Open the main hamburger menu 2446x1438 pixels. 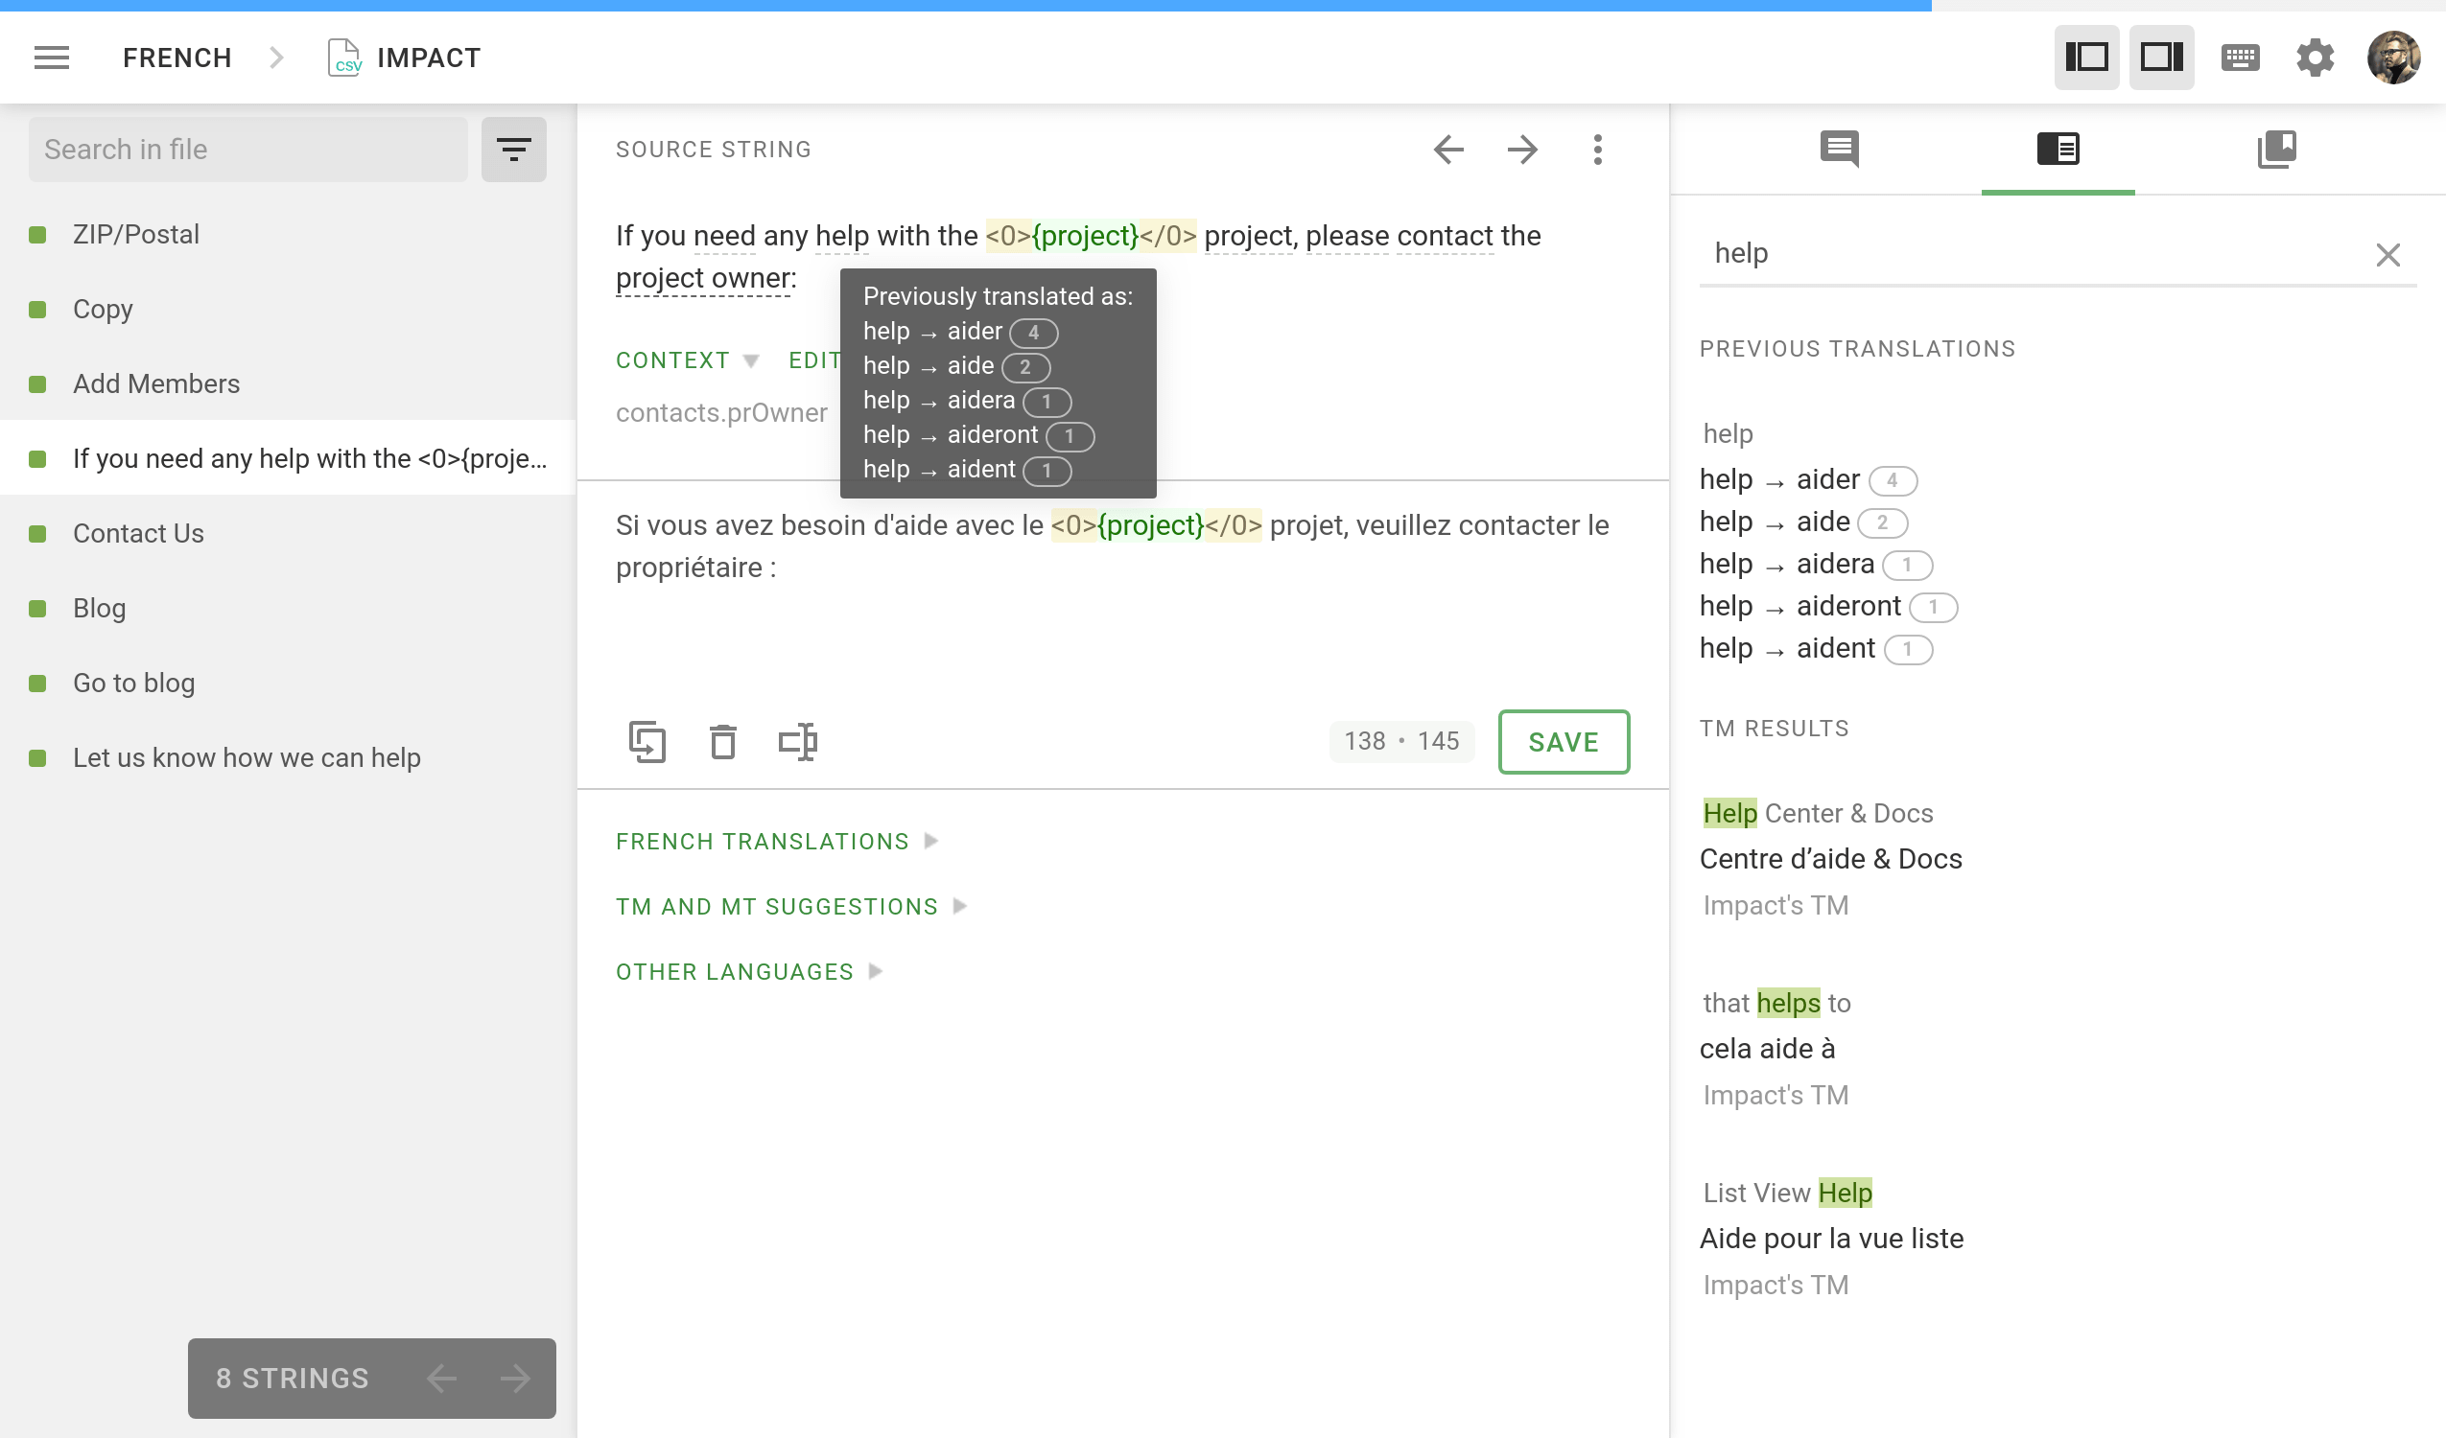click(x=51, y=58)
